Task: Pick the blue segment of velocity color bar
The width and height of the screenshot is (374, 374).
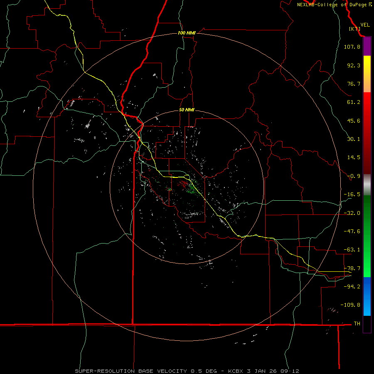Action: click(367, 296)
